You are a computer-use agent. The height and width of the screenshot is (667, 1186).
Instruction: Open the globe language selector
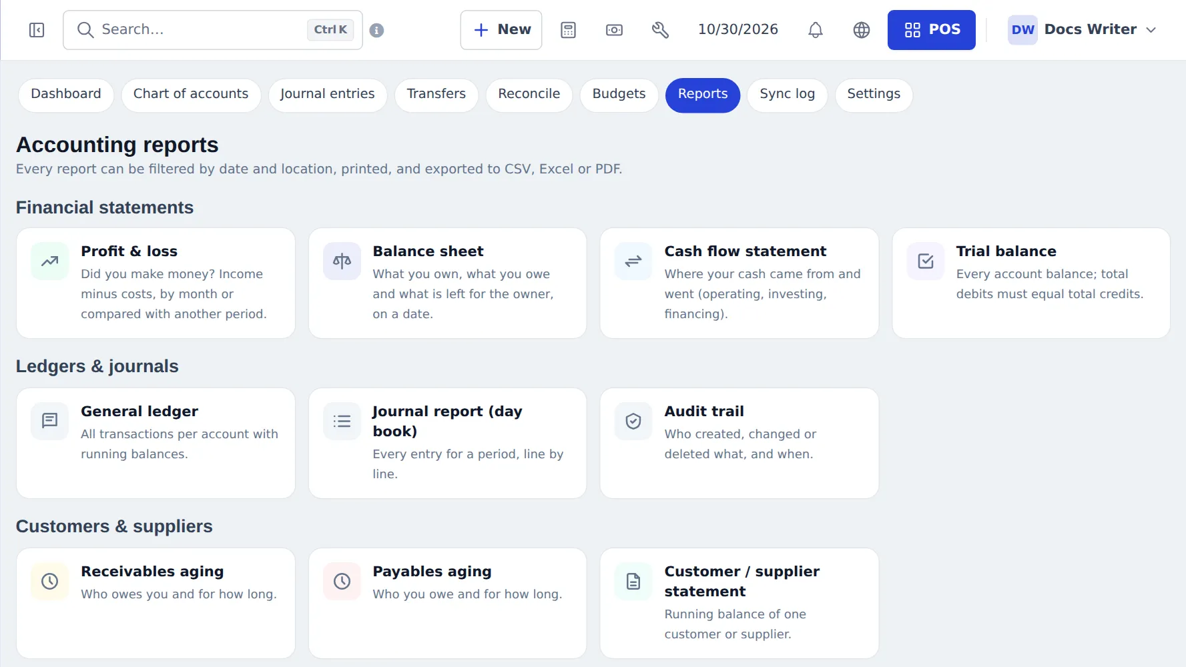click(x=862, y=30)
